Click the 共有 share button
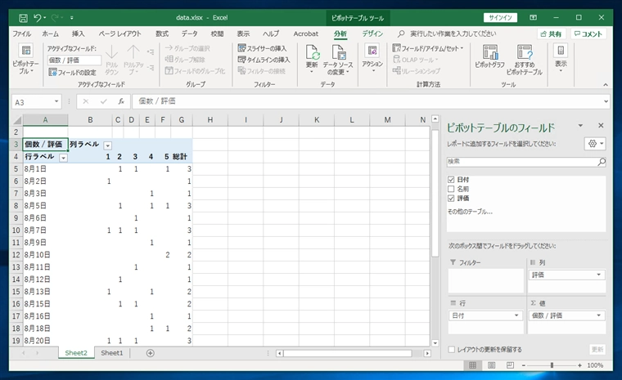 click(551, 34)
